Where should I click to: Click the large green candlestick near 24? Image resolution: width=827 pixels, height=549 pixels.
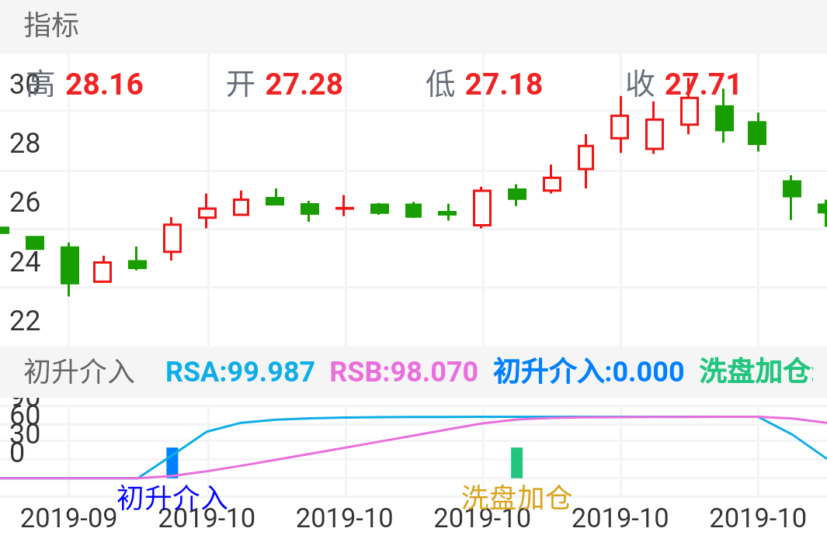[70, 265]
